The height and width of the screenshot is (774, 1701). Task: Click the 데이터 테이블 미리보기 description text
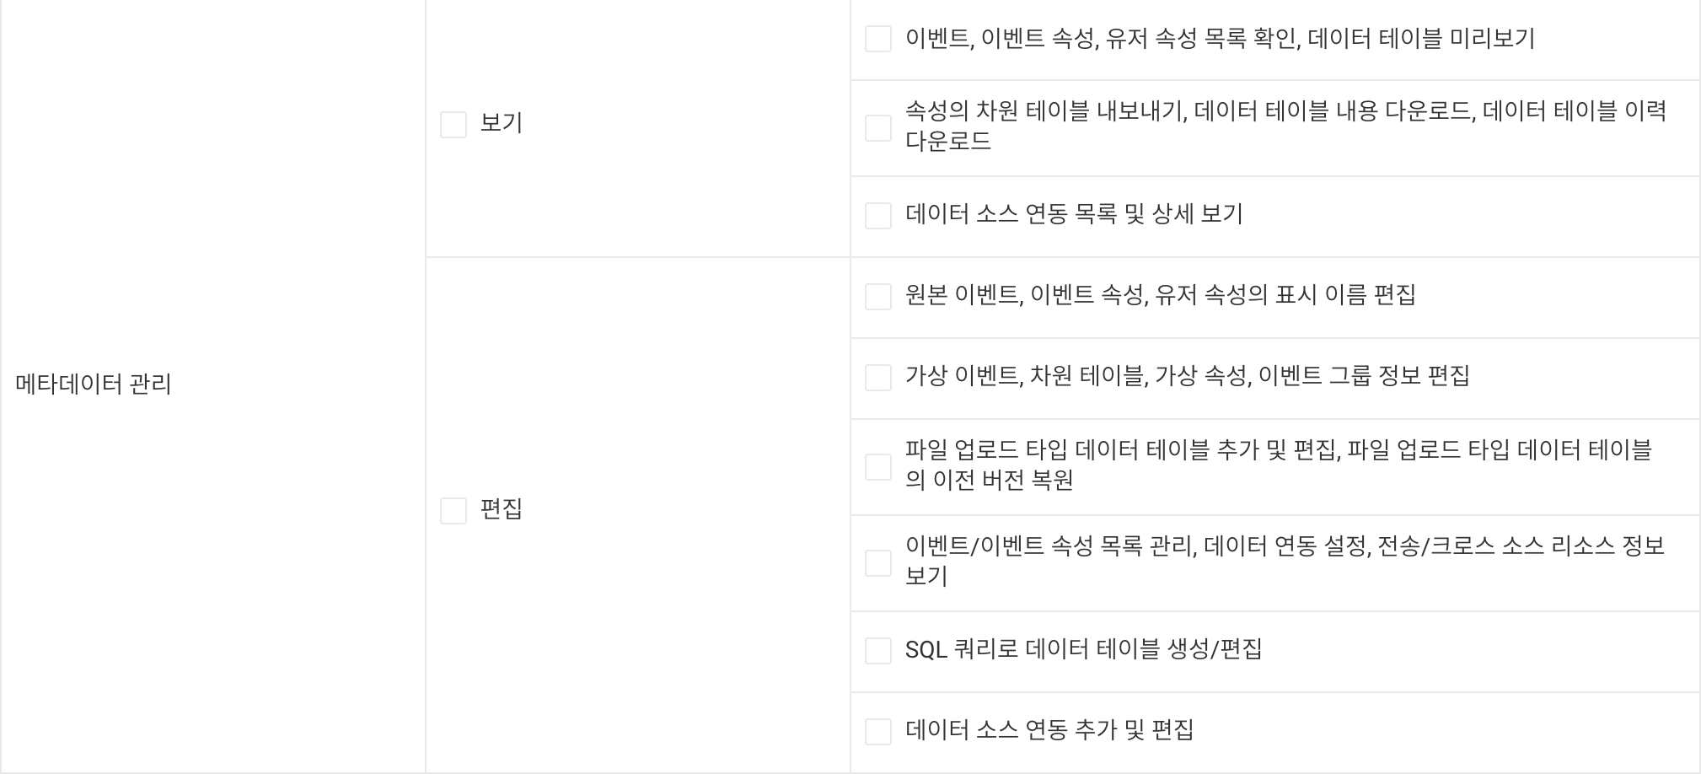click(1221, 39)
